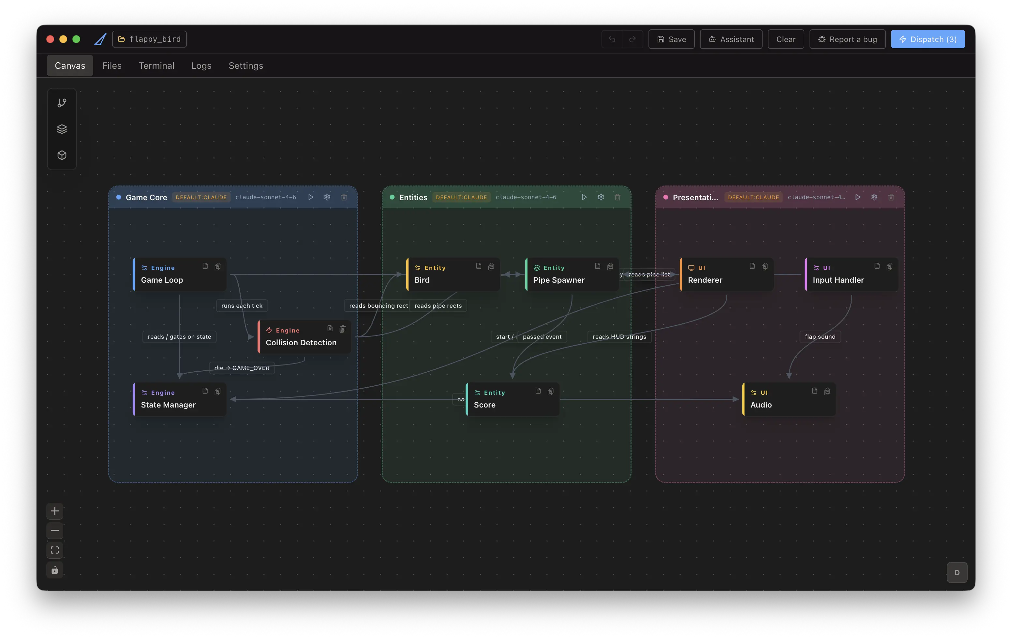This screenshot has width=1012, height=639.
Task: Click the undo arrow button
Action: click(612, 39)
